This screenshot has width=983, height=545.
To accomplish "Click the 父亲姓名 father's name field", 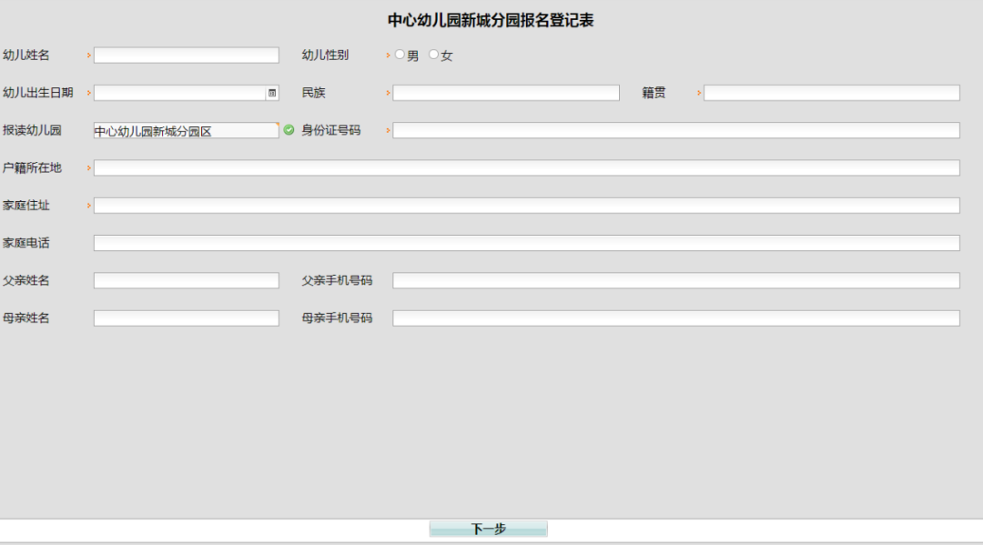I will point(186,280).
